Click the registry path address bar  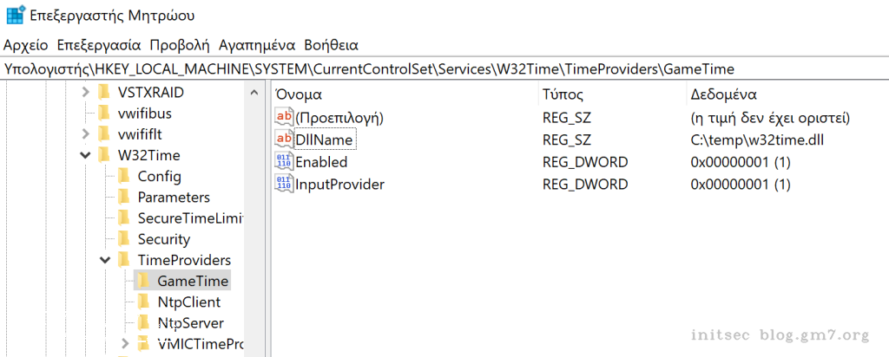pyautogui.click(x=434, y=68)
